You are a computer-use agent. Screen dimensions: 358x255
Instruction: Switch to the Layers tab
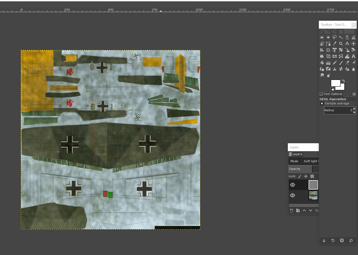(296, 154)
